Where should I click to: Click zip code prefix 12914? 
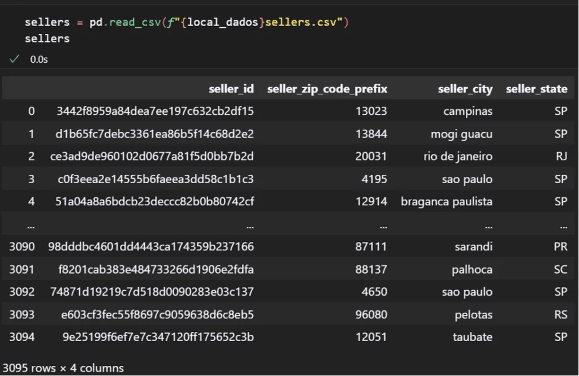(371, 201)
